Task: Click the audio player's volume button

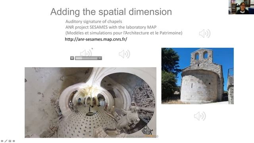Action: pos(100,58)
